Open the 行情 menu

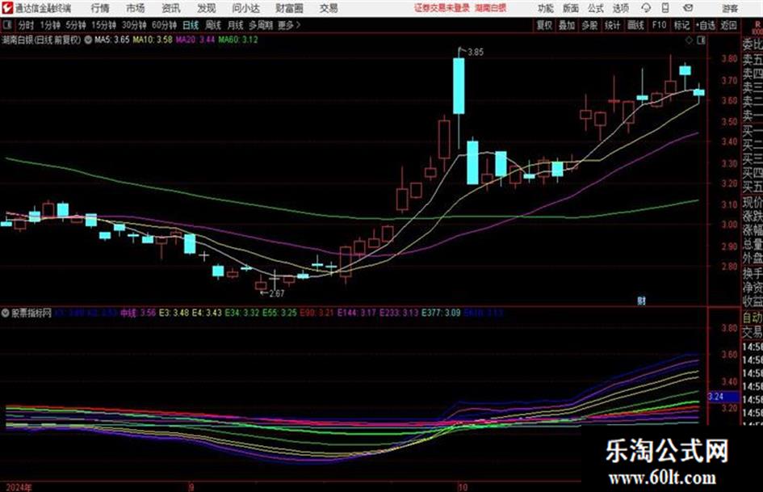click(x=100, y=8)
